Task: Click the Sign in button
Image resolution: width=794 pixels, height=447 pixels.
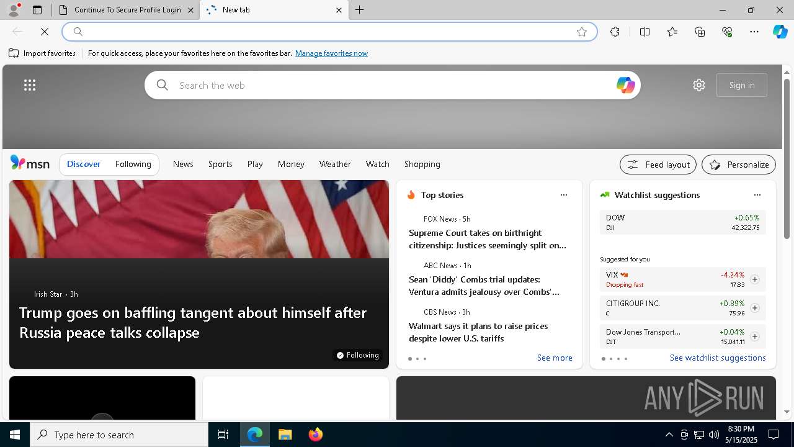Action: click(x=742, y=85)
